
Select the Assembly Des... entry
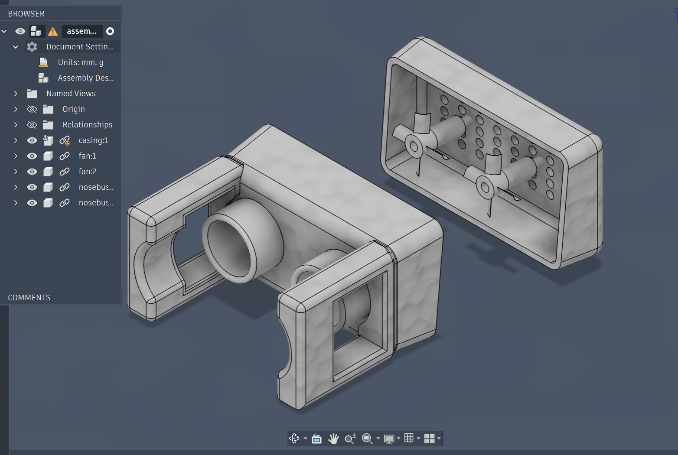point(86,78)
